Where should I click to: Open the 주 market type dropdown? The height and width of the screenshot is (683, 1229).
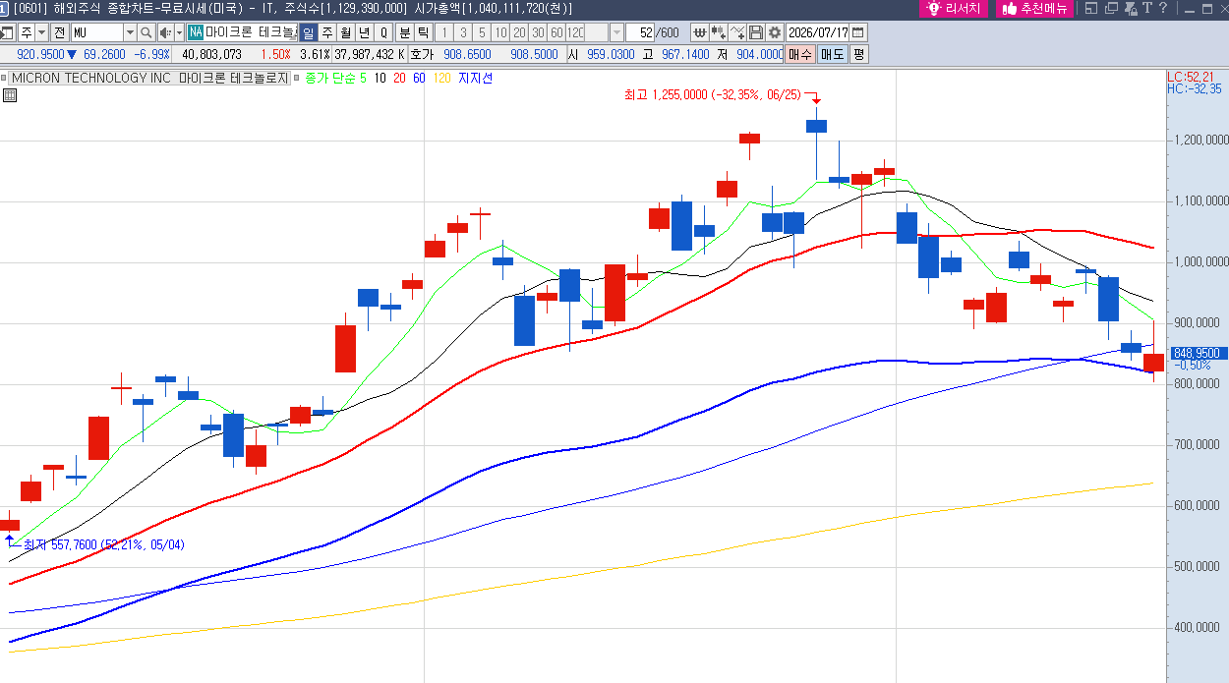tap(41, 32)
